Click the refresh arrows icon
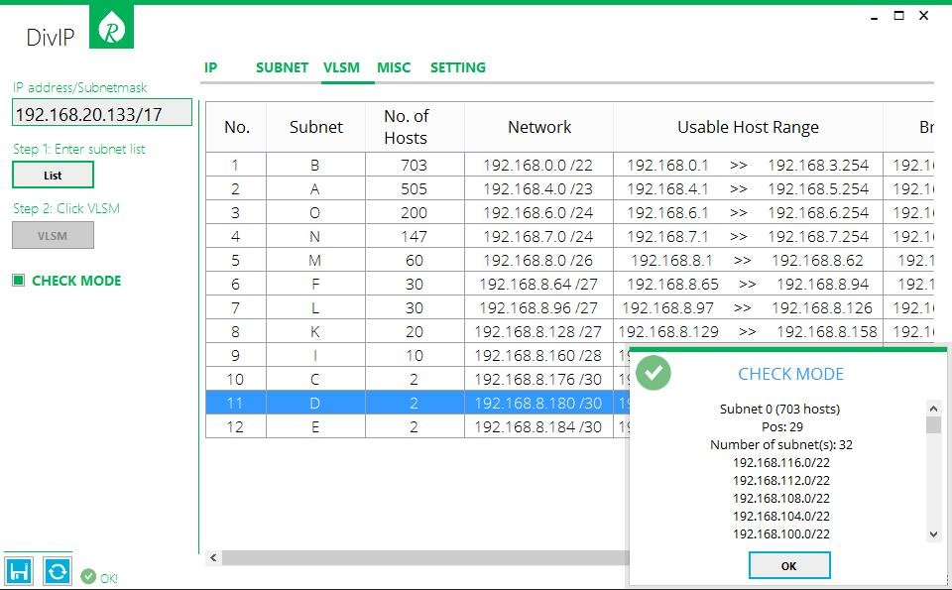Image resolution: width=952 pixels, height=590 pixels. 58,571
